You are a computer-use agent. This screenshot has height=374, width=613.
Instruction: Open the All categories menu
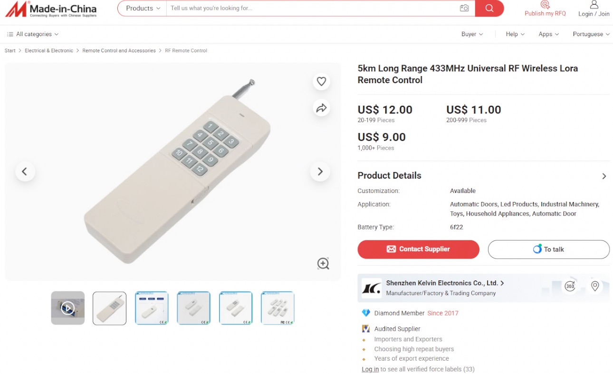coord(33,34)
